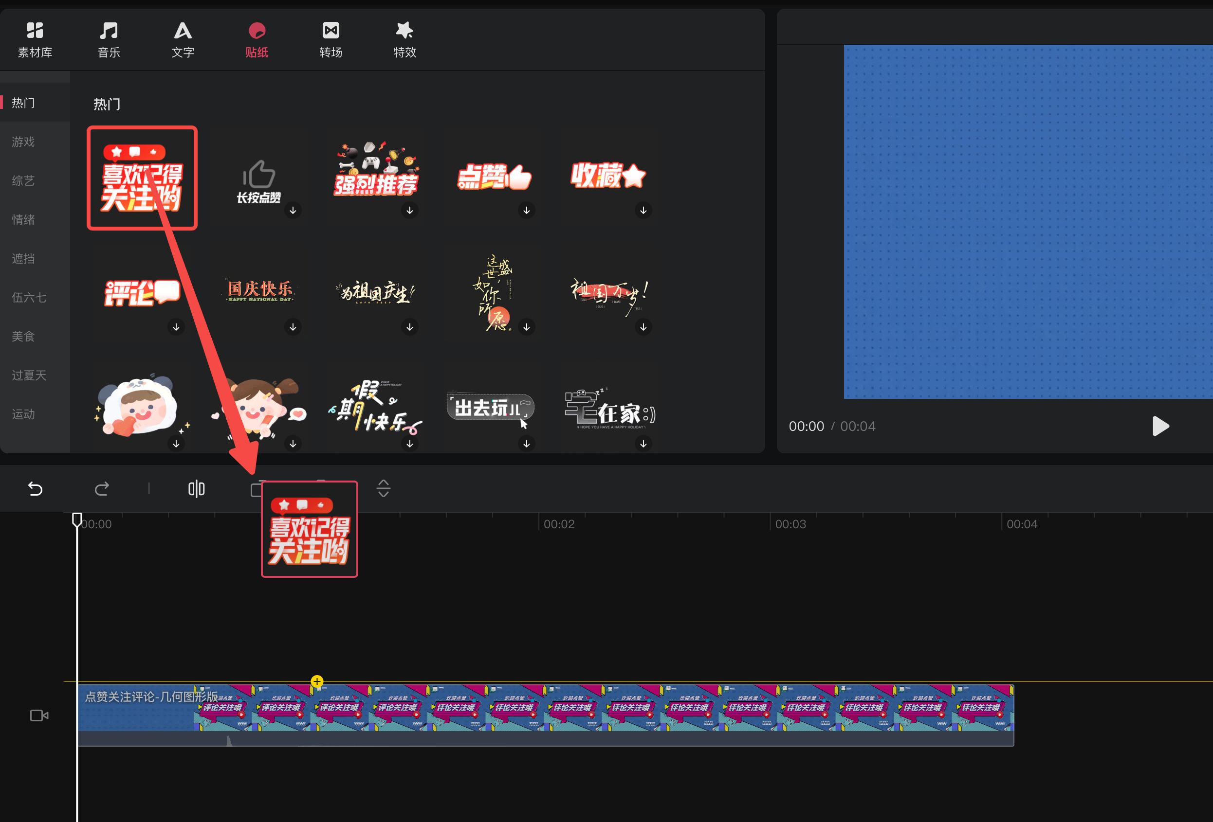
Task: Select the split clip tool
Action: coord(196,489)
